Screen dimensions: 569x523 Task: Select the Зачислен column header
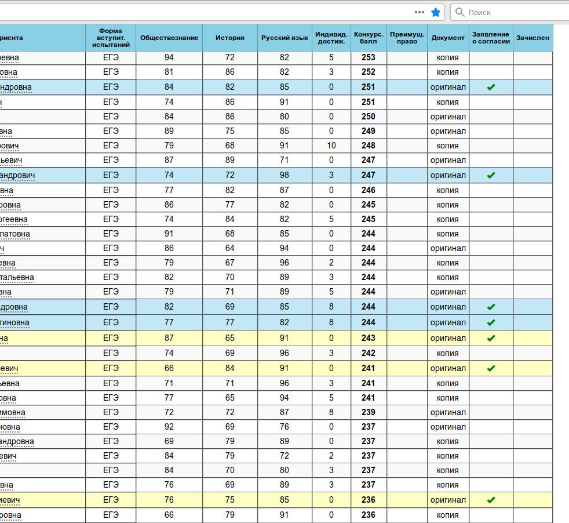click(532, 38)
